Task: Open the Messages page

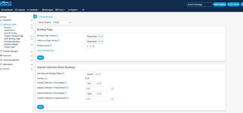Action: 48,10
